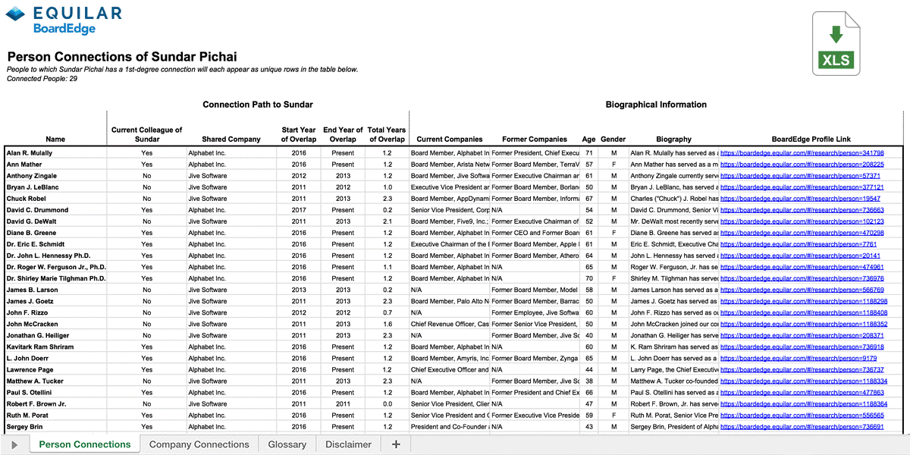Visit Kavitark Ram Shriram's profile link

802,347
